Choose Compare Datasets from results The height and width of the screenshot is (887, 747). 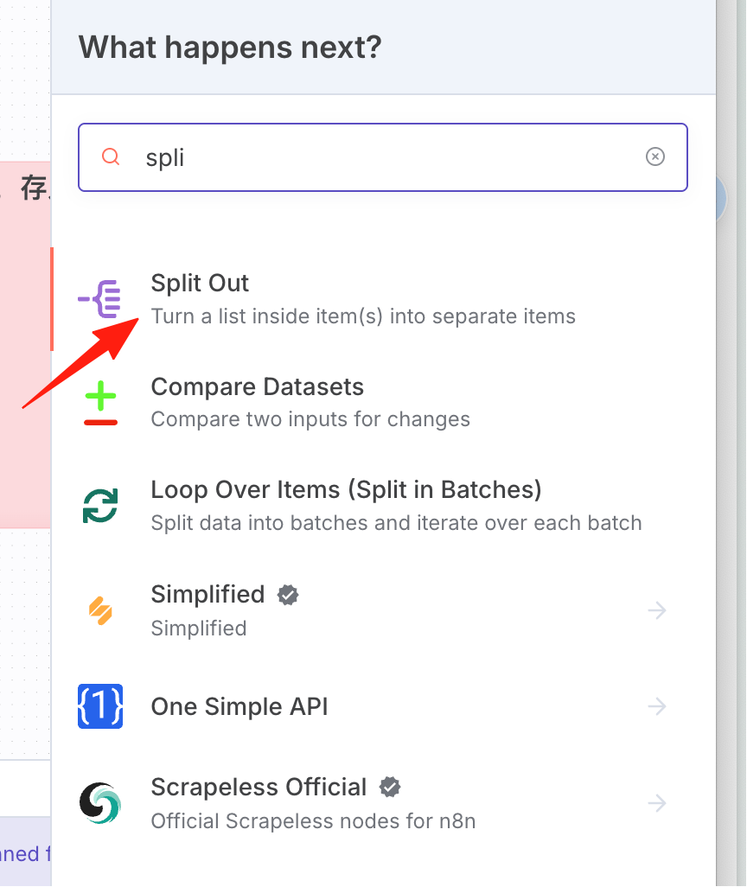[x=383, y=403]
